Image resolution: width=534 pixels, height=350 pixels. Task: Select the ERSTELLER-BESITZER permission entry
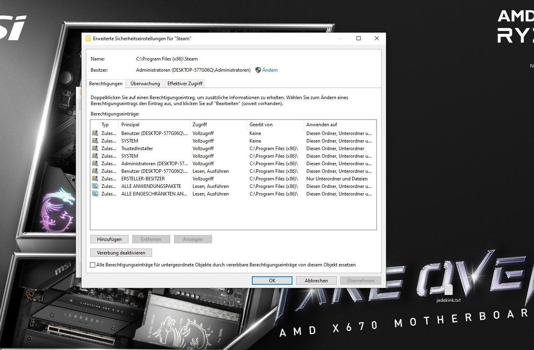(x=233, y=179)
